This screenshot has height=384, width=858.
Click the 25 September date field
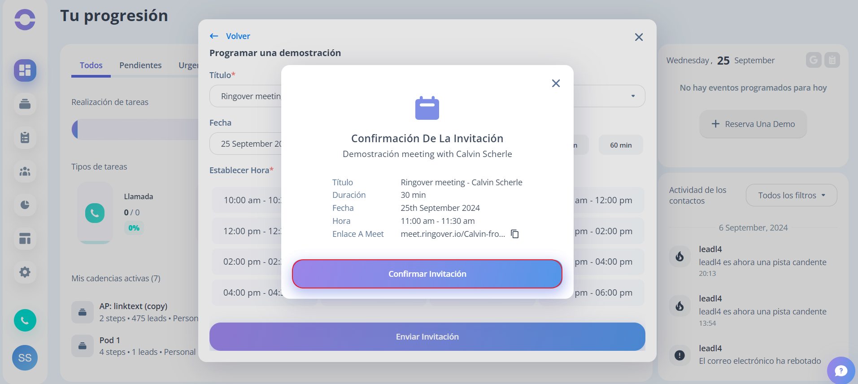click(x=246, y=144)
